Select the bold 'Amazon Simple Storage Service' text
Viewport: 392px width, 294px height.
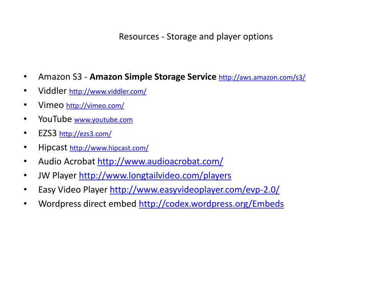tap(153, 77)
